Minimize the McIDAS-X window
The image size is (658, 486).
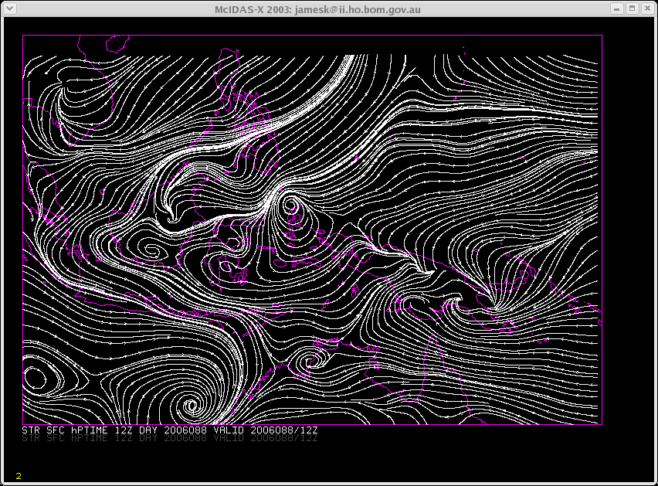[617, 8]
